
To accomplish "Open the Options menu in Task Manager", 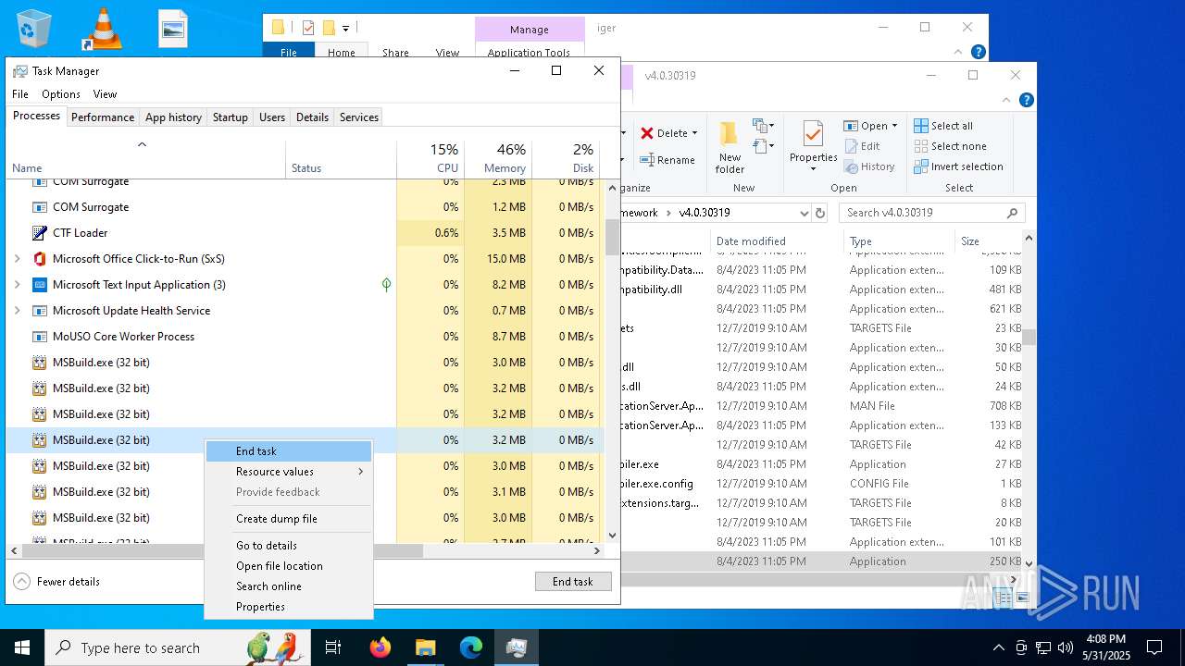I will pyautogui.click(x=61, y=94).
